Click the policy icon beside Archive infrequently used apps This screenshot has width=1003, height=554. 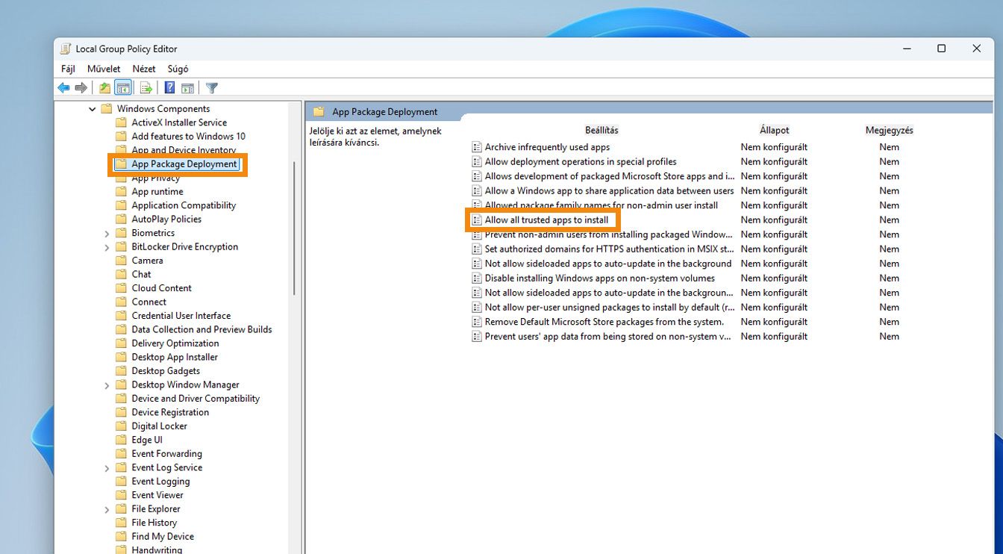(x=476, y=147)
